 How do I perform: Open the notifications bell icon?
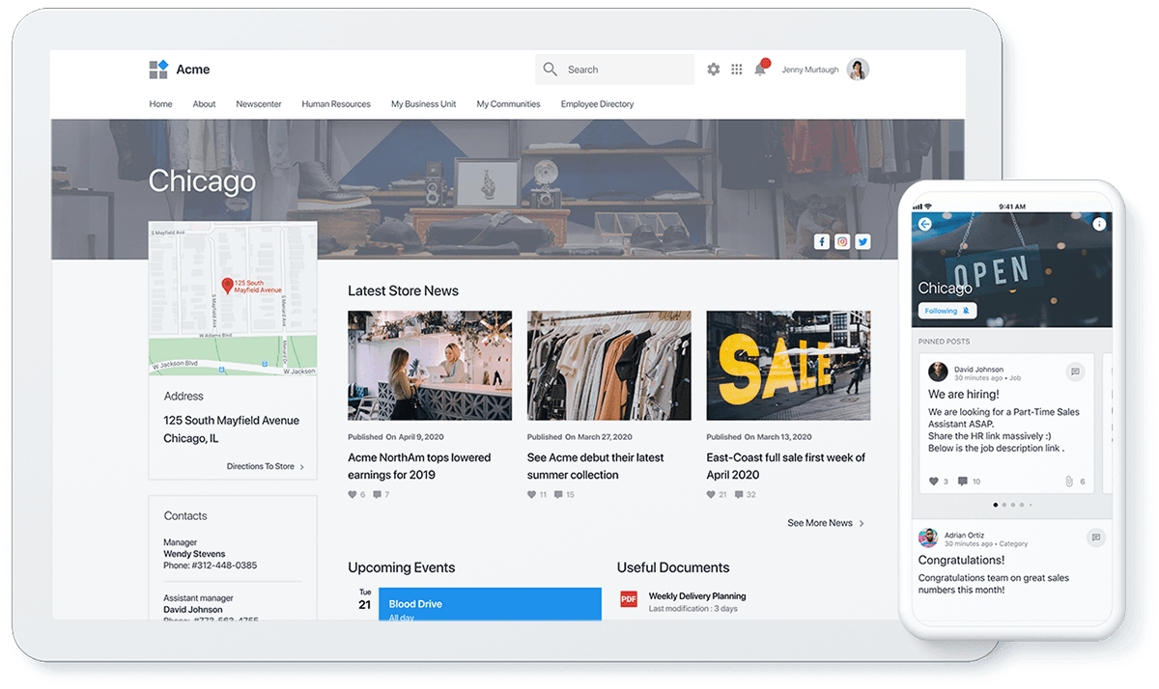761,69
